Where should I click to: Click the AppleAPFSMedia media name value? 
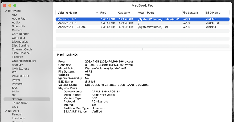click(x=103, y=95)
